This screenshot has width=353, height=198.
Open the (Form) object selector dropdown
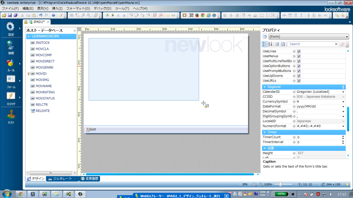pos(347,37)
